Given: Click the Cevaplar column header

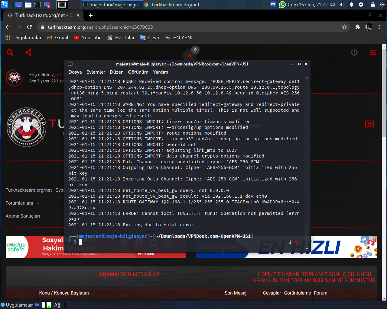Looking at the screenshot, I should [x=272, y=293].
